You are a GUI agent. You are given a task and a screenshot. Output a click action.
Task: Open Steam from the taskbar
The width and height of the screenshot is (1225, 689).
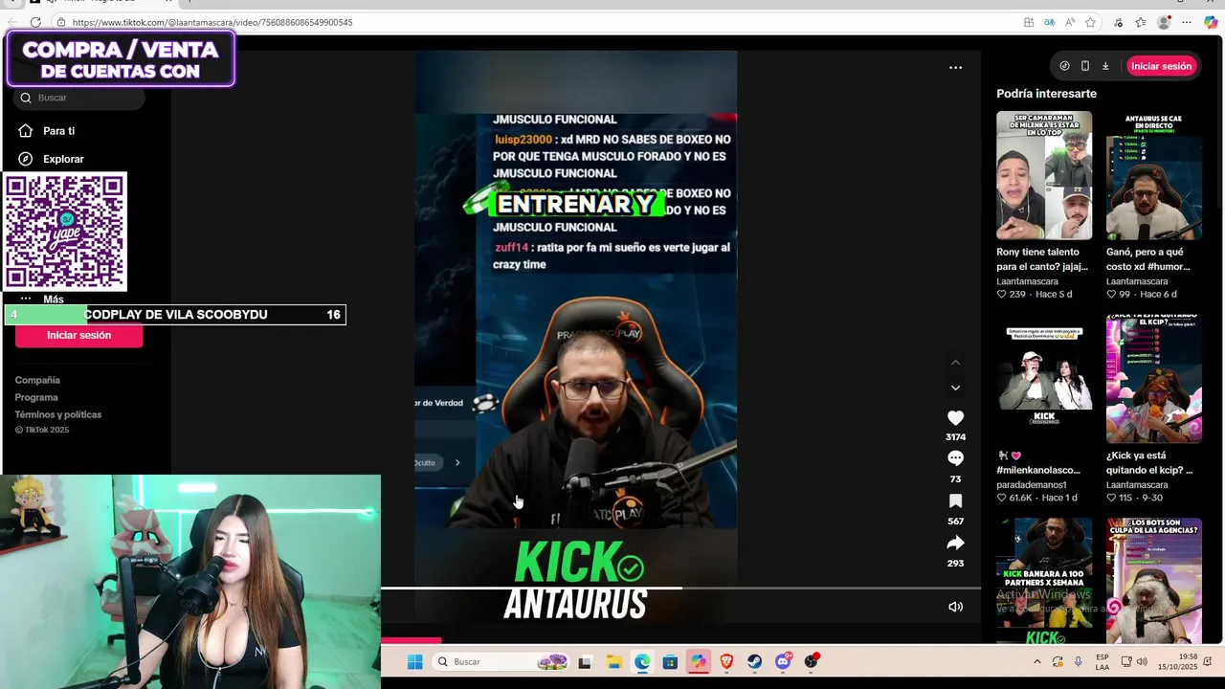tap(755, 661)
